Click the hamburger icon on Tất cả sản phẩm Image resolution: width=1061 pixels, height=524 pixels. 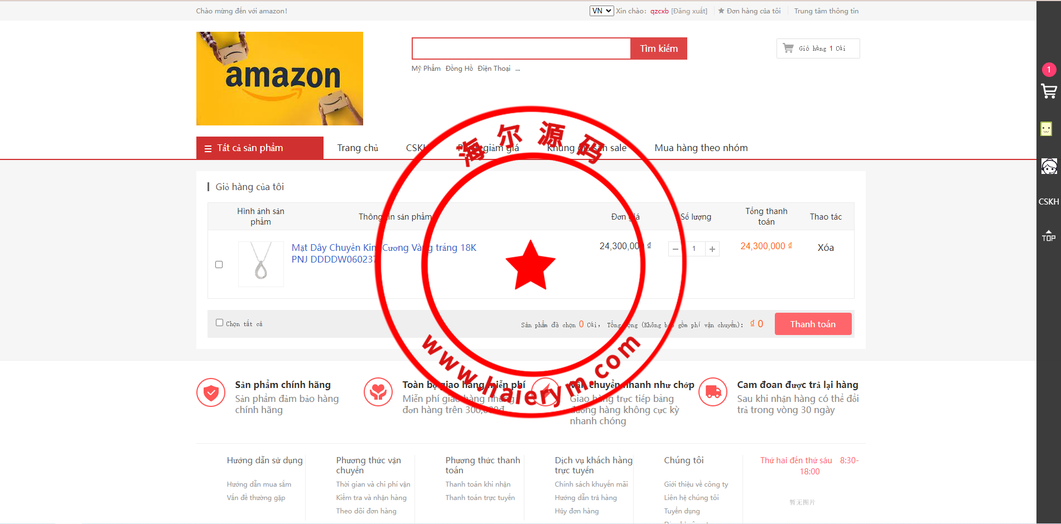(x=208, y=149)
